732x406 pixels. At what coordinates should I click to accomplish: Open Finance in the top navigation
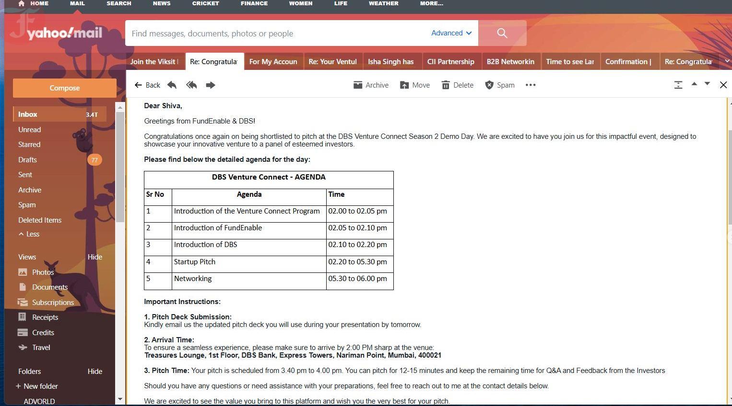[254, 3]
